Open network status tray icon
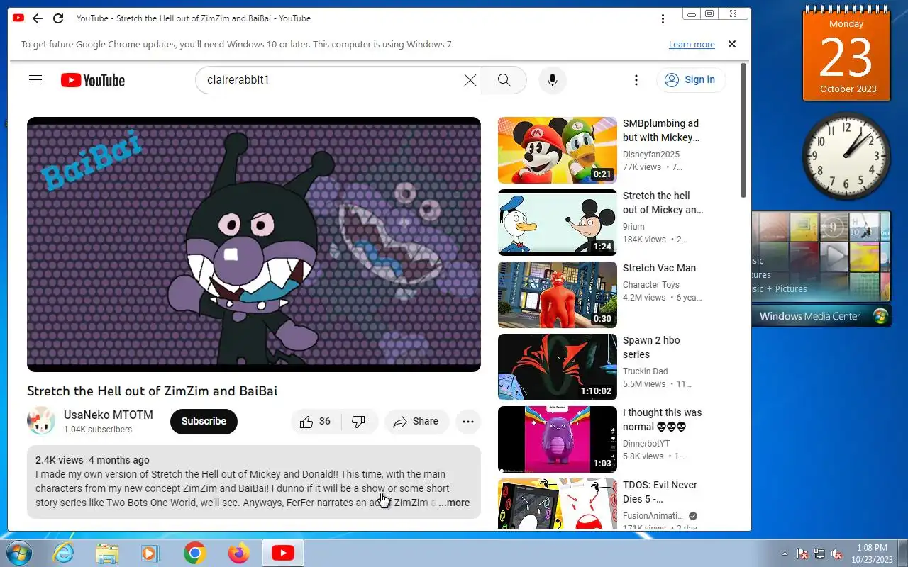Screen dimensions: 908x567 (819, 554)
